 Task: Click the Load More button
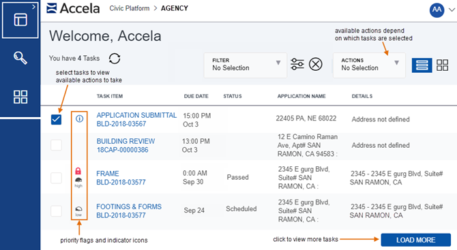tap(416, 240)
